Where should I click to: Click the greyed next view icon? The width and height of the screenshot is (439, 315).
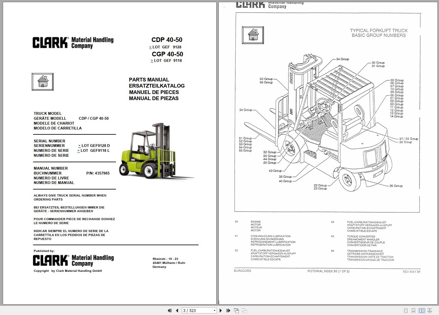point(244,310)
